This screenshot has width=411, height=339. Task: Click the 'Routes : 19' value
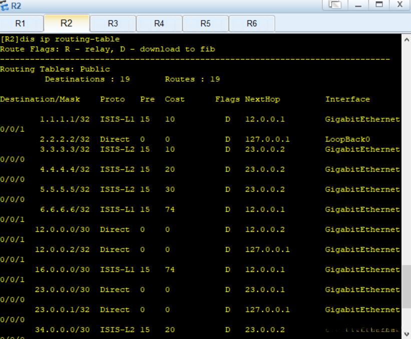[192, 79]
